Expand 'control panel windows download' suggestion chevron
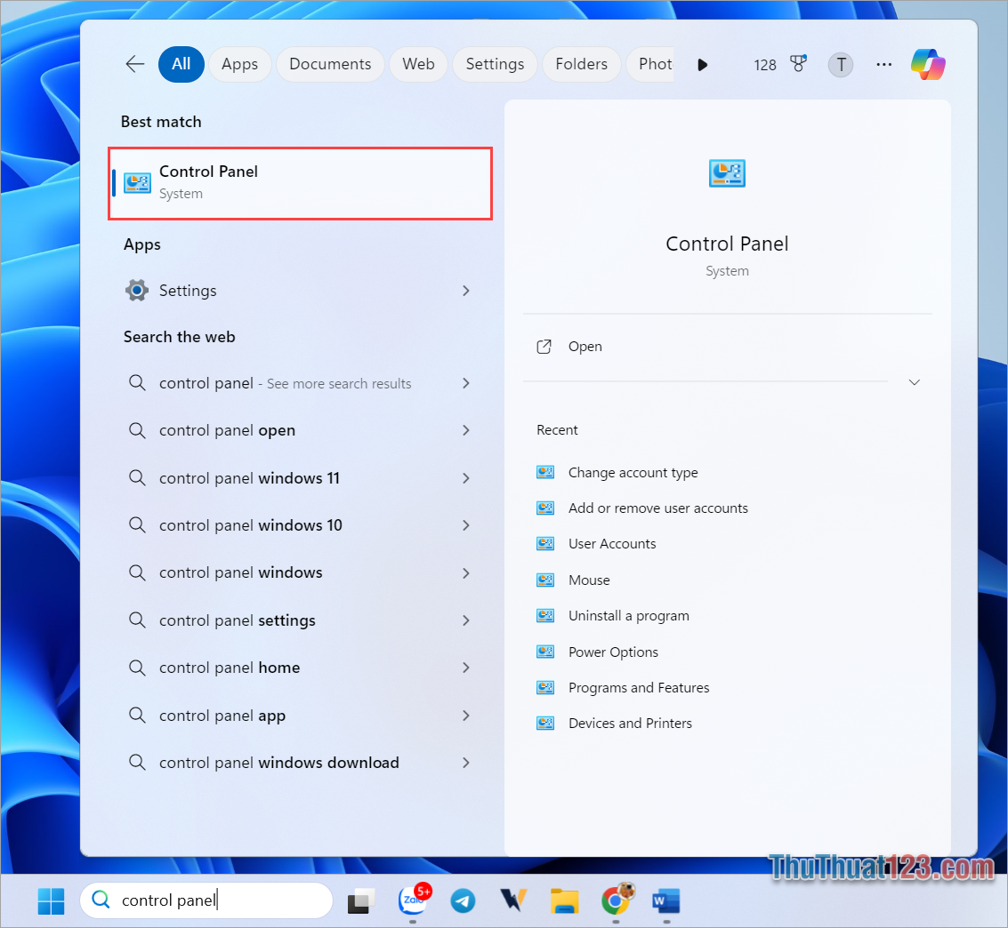 466,763
